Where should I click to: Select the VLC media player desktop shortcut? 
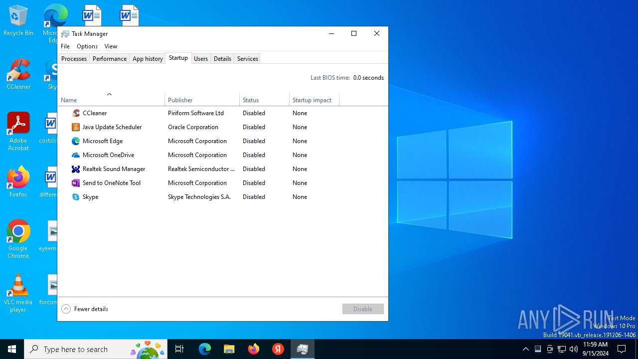(x=18, y=293)
